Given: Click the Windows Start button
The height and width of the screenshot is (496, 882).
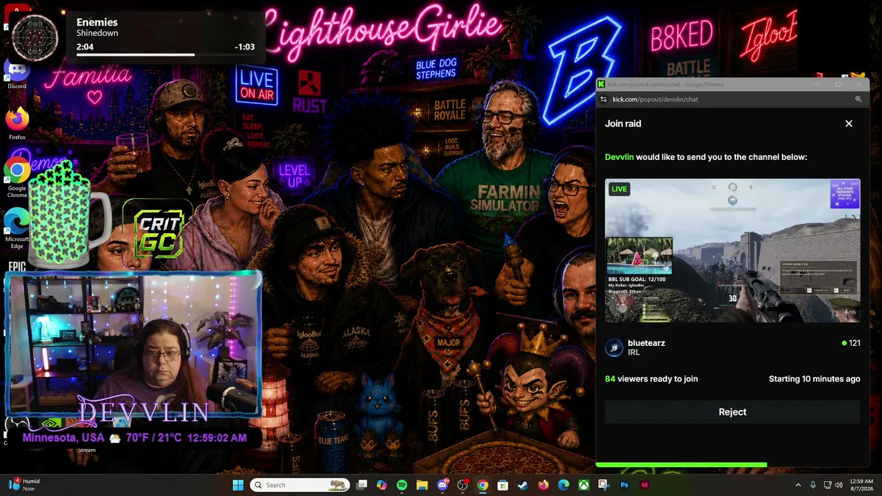Looking at the screenshot, I should (238, 485).
